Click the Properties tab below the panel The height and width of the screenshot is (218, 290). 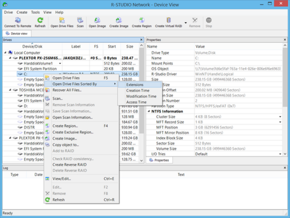click(x=159, y=160)
